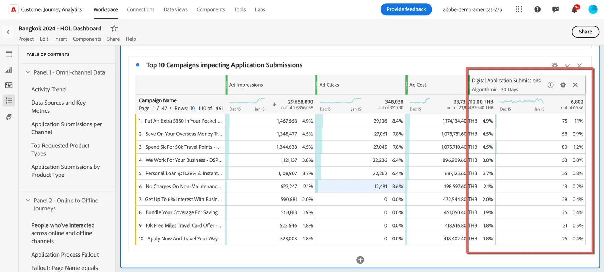Switch to Data views tab
Screen dimensions: 604x272
[x=175, y=9]
